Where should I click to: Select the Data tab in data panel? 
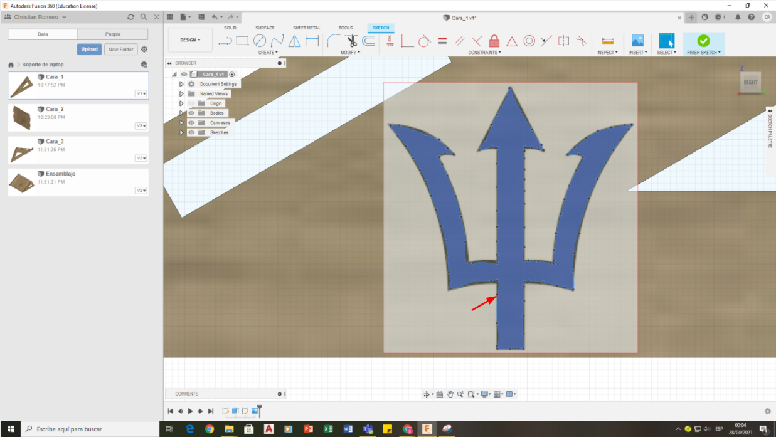[x=43, y=34]
